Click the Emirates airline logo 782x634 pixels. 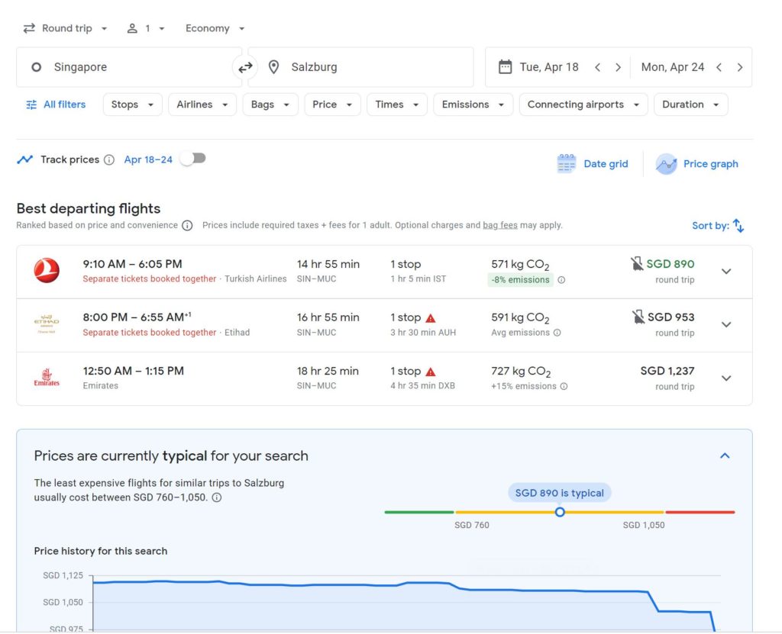(x=46, y=378)
